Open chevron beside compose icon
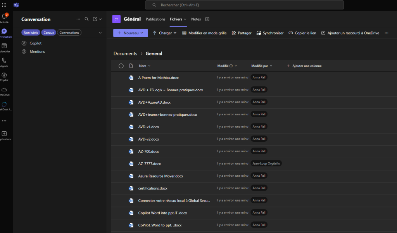 click(100, 19)
